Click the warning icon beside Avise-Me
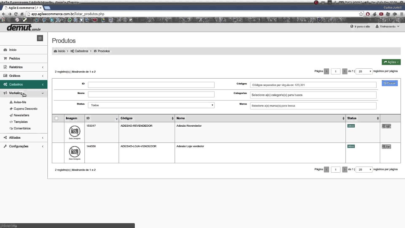This screenshot has height=228, width=405. (x=11, y=102)
